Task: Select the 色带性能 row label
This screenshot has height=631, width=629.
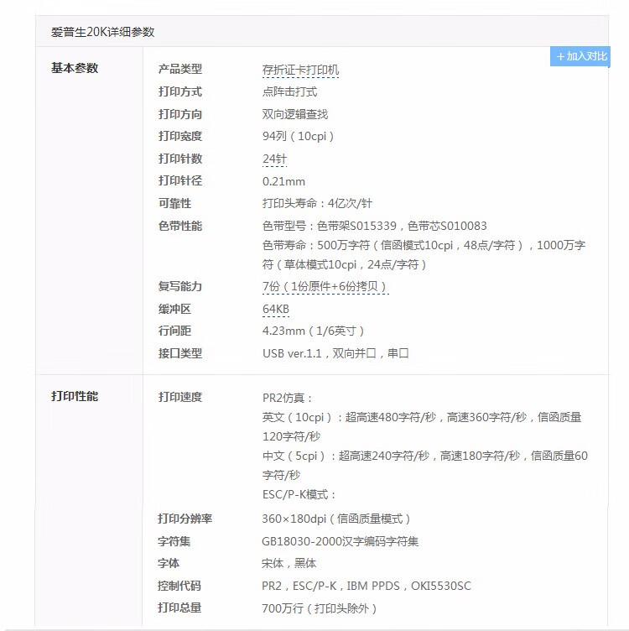Action: [179, 226]
